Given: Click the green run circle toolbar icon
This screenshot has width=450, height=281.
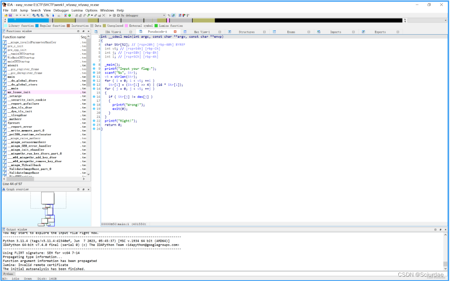Looking at the screenshot, I should [69, 15].
